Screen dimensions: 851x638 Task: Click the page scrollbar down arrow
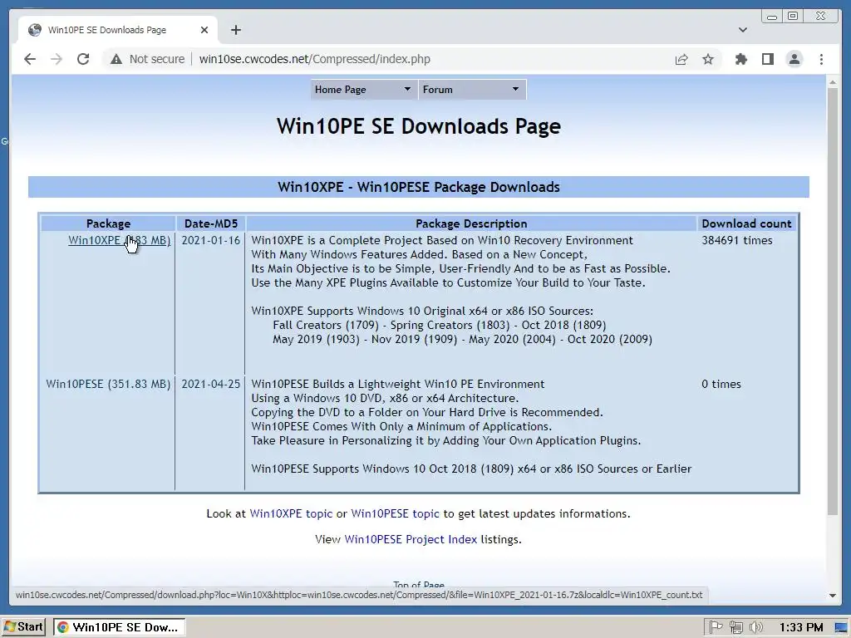833,595
